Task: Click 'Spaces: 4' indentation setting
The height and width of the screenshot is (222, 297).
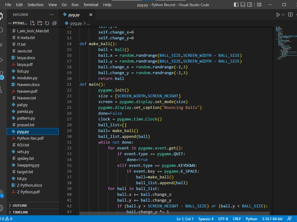Action: [206, 219]
